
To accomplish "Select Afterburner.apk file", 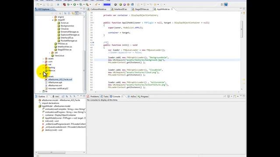I will pos(55,82).
